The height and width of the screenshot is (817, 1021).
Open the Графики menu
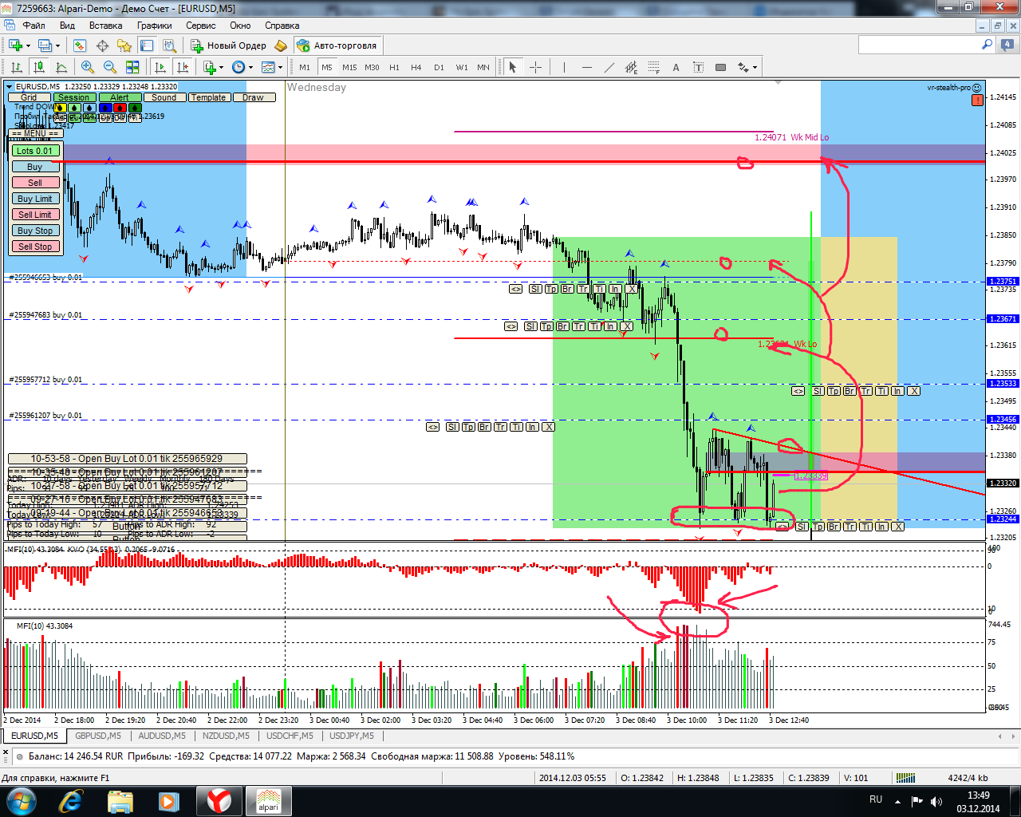154,26
